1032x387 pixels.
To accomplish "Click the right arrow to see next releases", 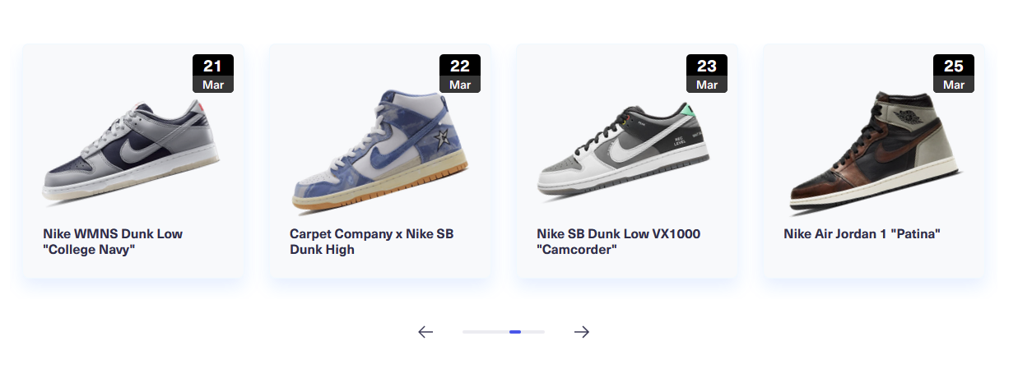I will [582, 332].
